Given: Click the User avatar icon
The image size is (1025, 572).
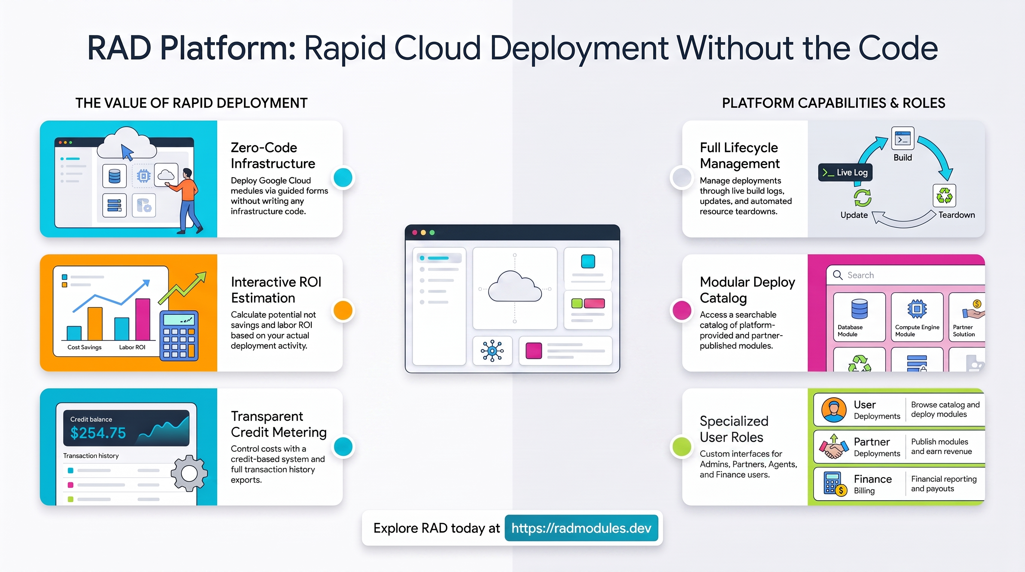Looking at the screenshot, I should (x=834, y=410).
